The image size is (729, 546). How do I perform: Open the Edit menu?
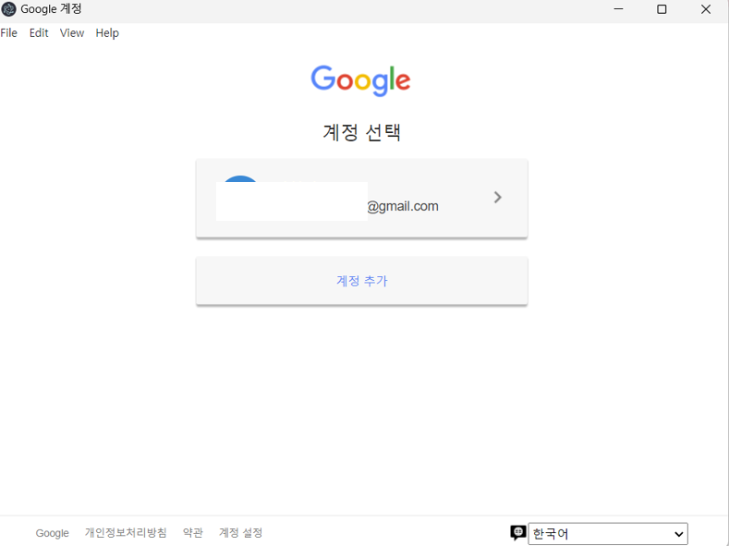(39, 33)
